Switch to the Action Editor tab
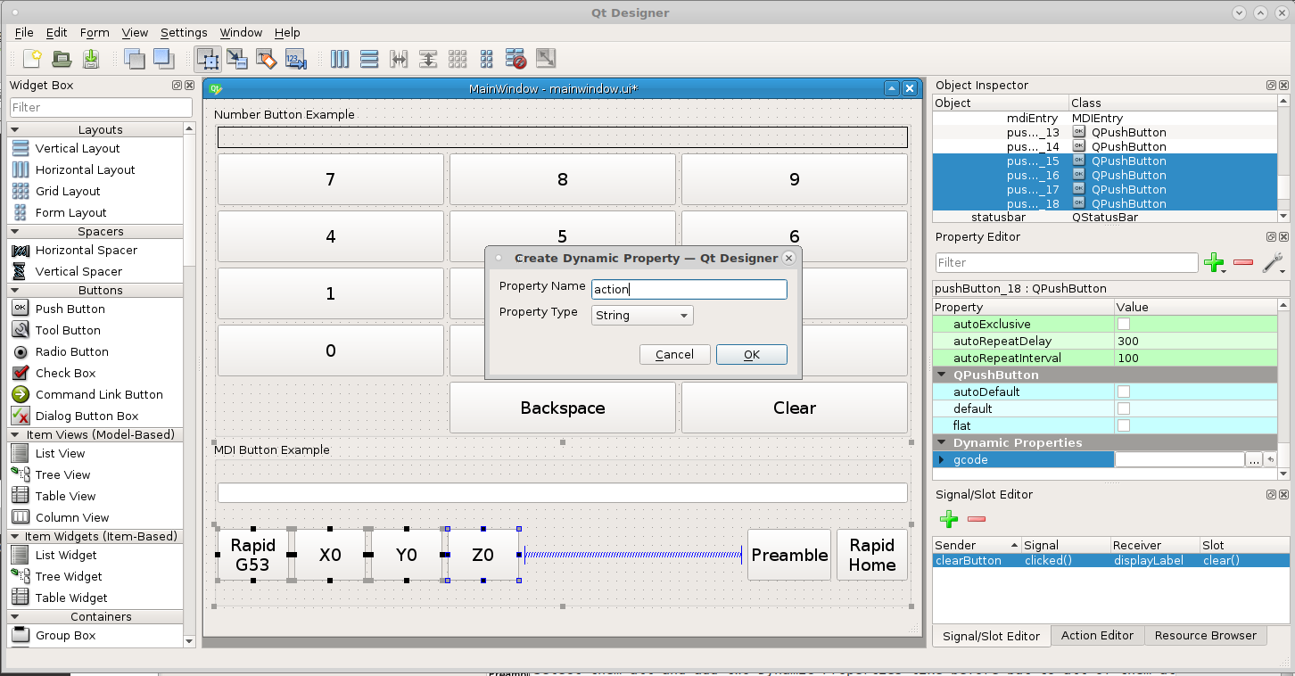1295x676 pixels. click(1097, 635)
